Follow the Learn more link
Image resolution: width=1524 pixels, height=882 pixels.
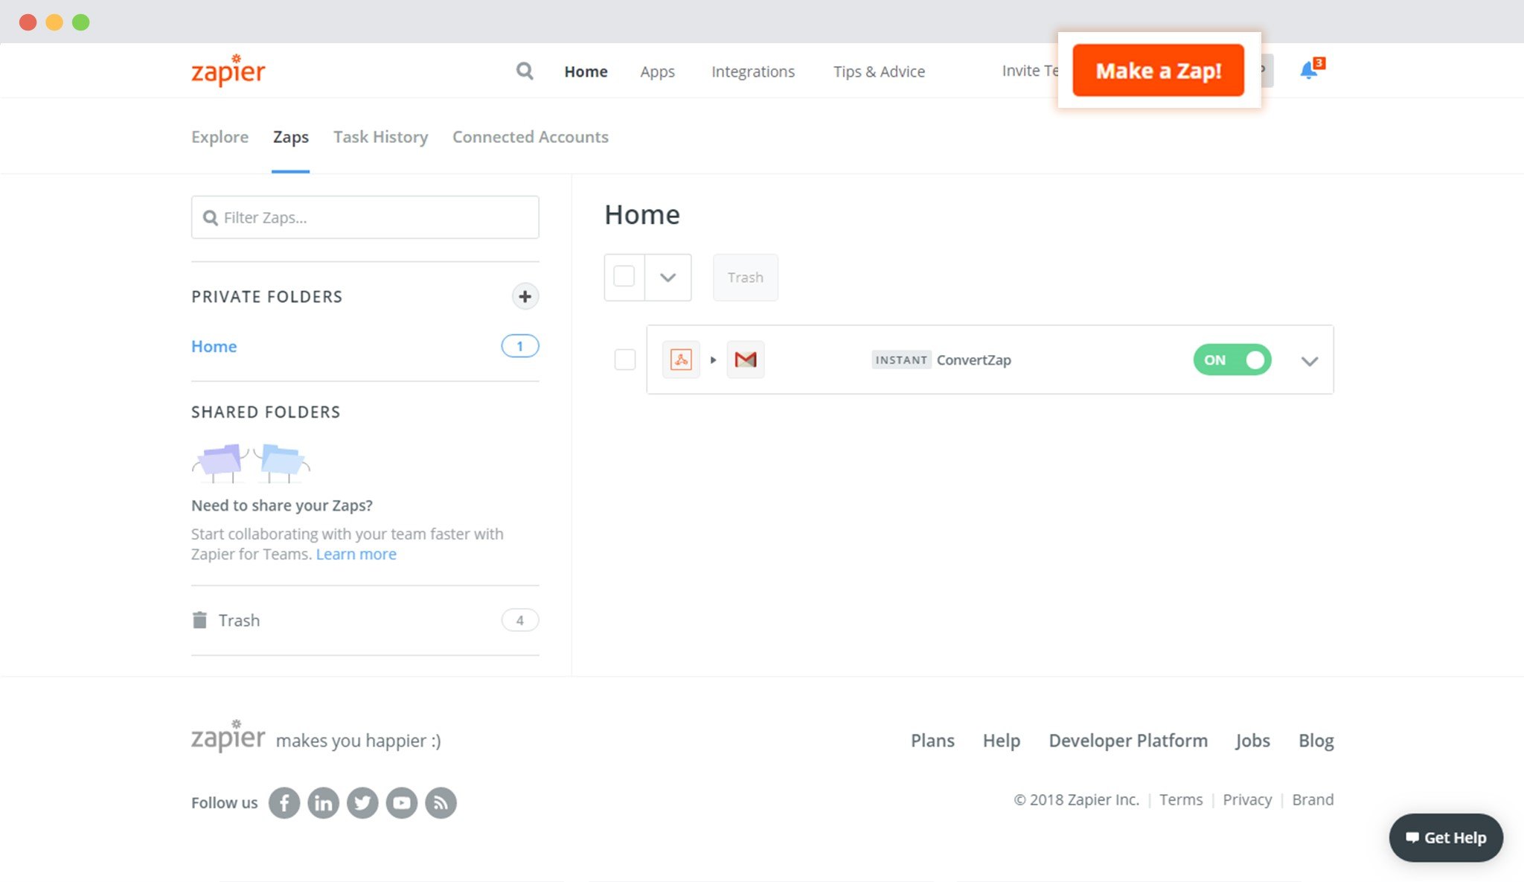point(356,555)
